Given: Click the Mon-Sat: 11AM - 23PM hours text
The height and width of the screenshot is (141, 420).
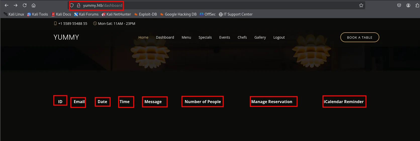Looking at the screenshot, I should click(x=117, y=24).
